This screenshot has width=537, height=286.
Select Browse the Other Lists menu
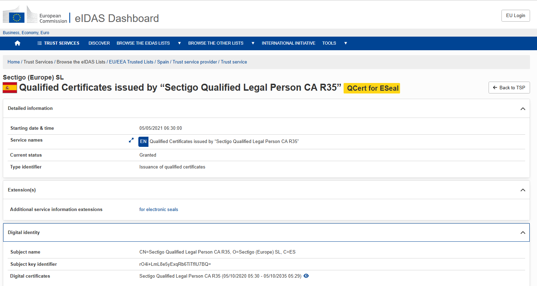click(216, 43)
